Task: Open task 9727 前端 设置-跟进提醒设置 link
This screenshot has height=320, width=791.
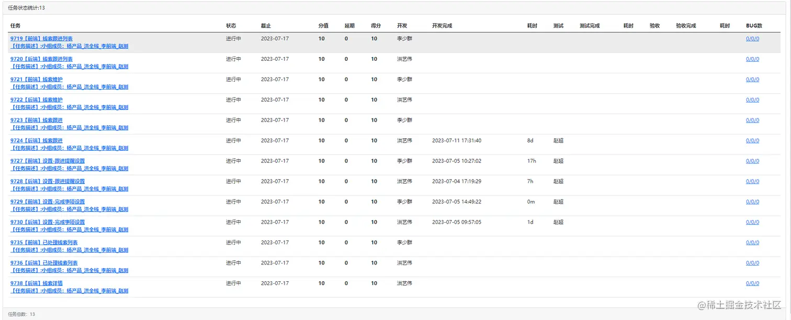Action: [47, 161]
